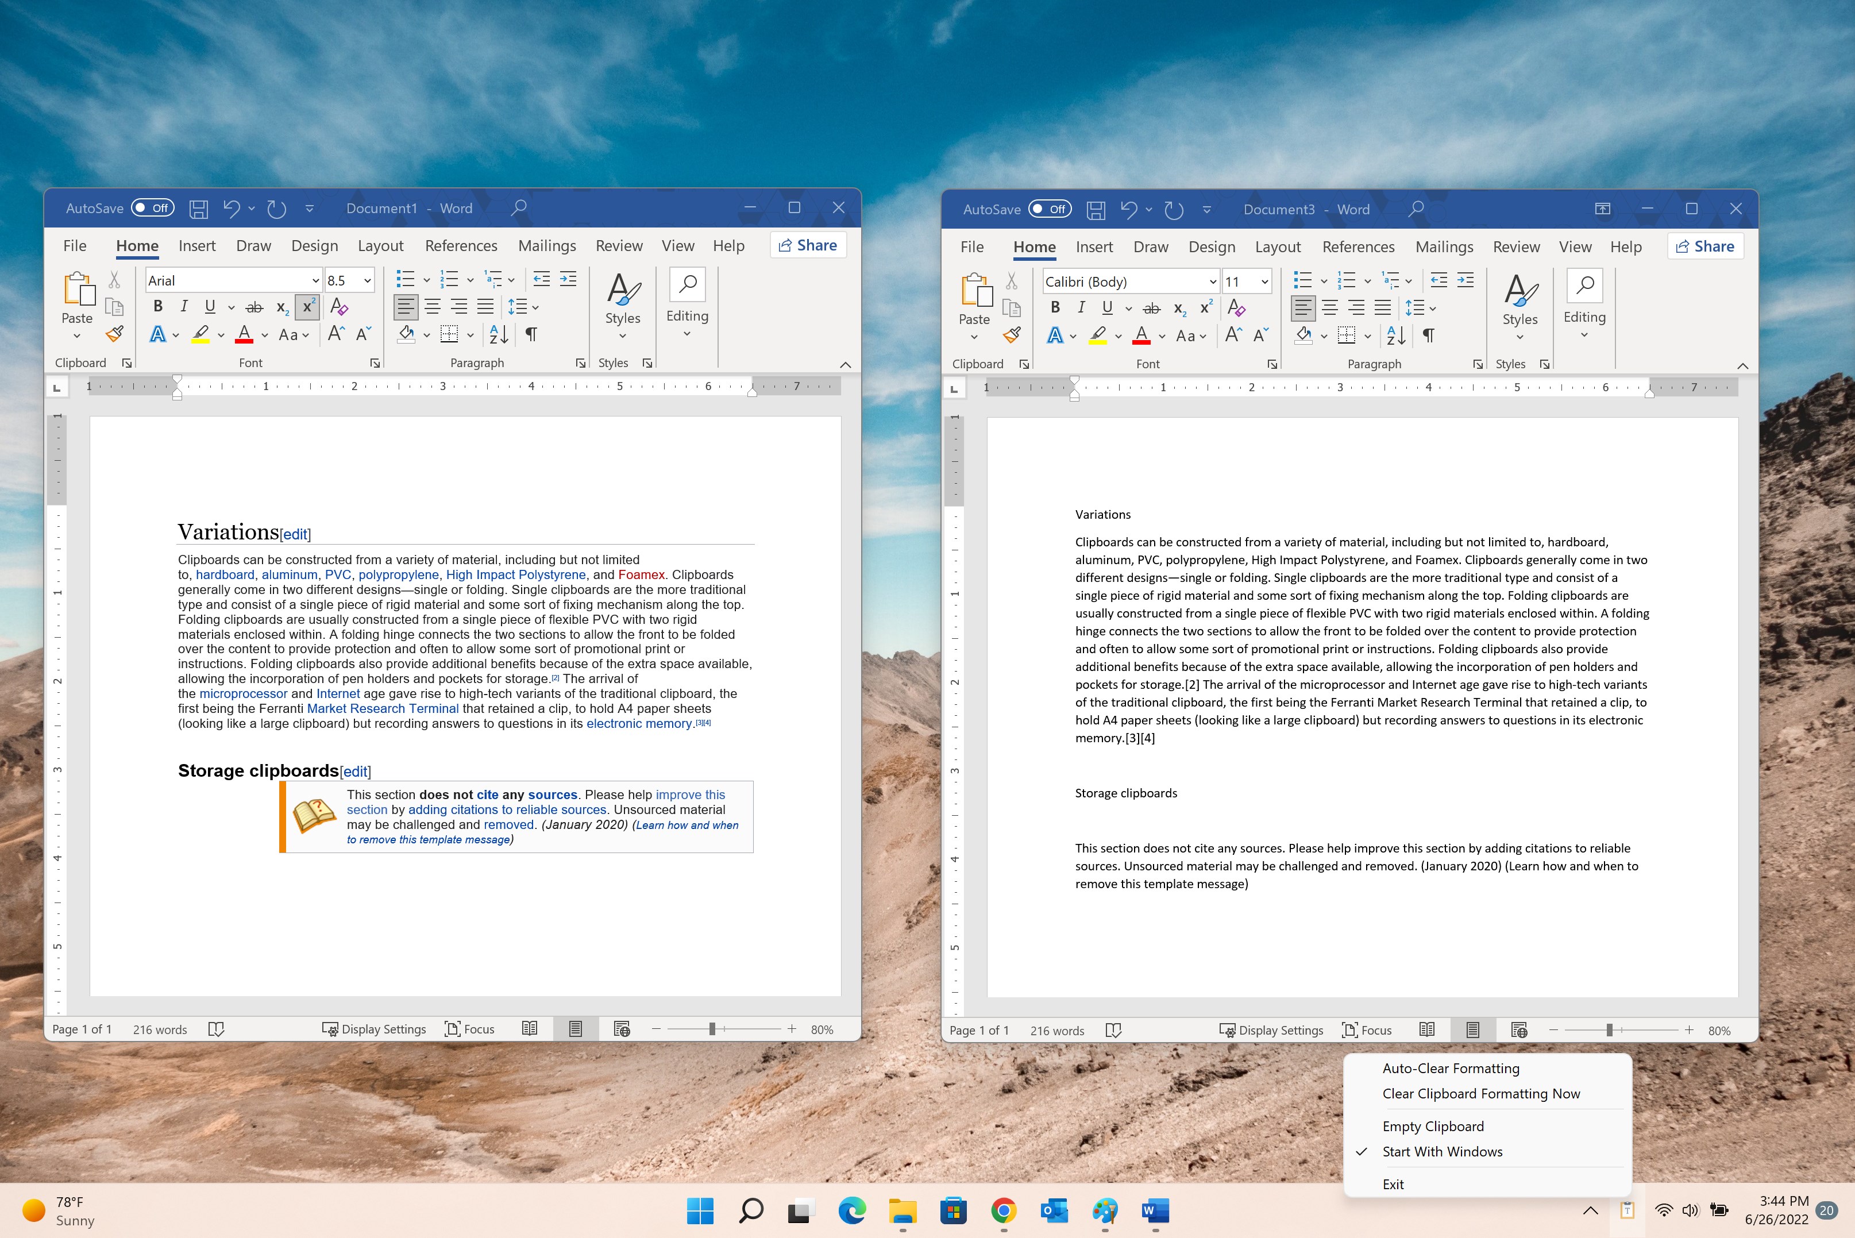Open font size dropdown showing 11

pos(1247,282)
